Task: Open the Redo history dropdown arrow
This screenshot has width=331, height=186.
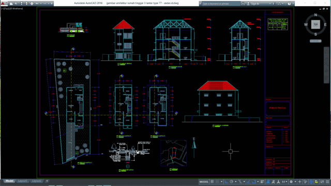Action: (49, 4)
